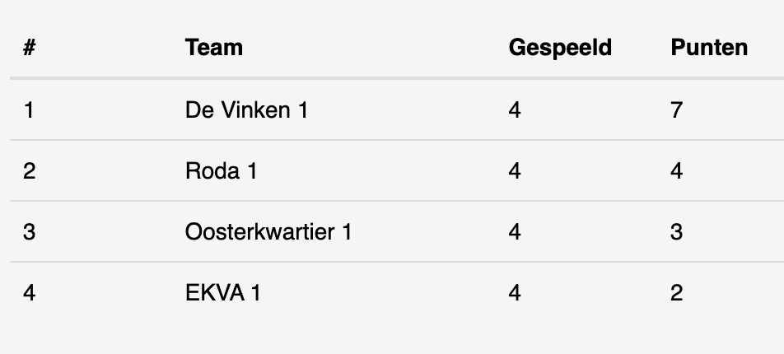This screenshot has height=354, width=784.
Task: Select team Roda 1
Action: tap(221, 171)
